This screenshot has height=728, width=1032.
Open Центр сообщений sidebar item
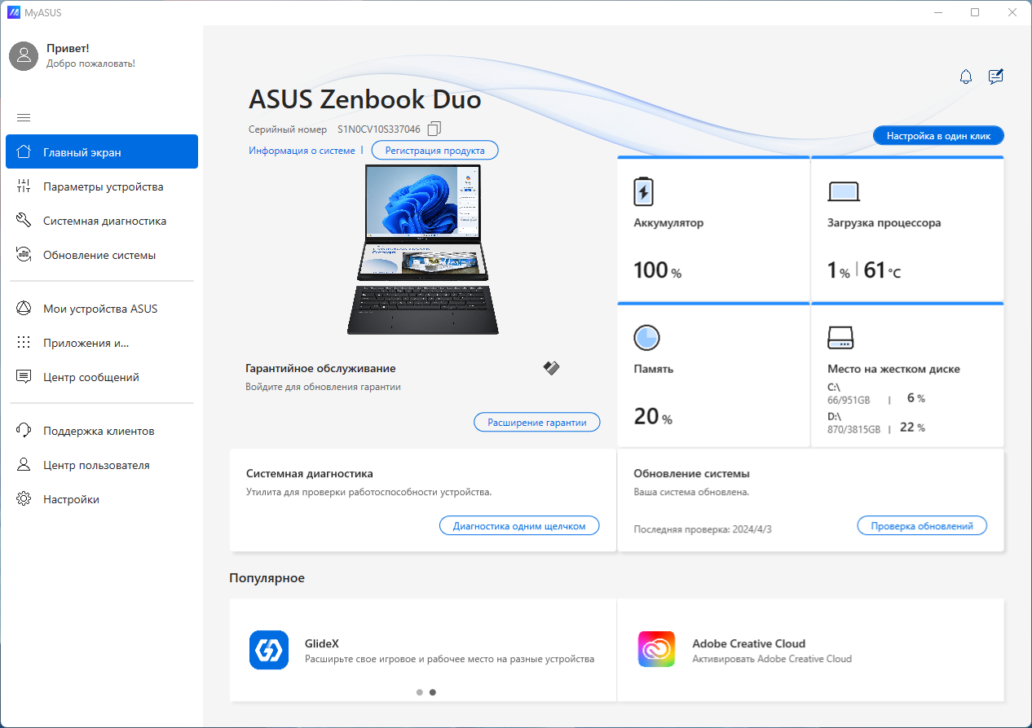(x=102, y=377)
